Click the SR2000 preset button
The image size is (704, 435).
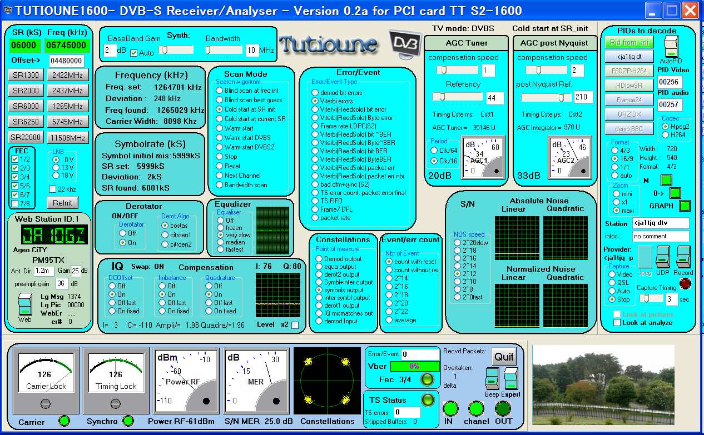point(26,91)
